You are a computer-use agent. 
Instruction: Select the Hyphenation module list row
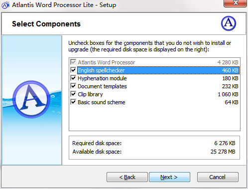pyautogui.click(x=154, y=78)
